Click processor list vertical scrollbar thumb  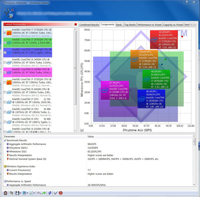pyautogui.click(x=75, y=68)
